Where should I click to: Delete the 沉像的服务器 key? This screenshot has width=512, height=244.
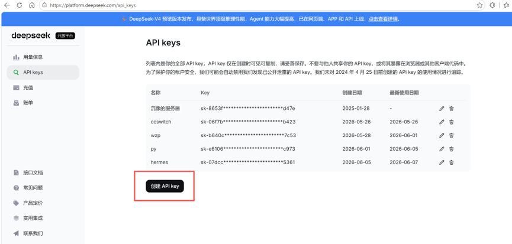click(451, 109)
